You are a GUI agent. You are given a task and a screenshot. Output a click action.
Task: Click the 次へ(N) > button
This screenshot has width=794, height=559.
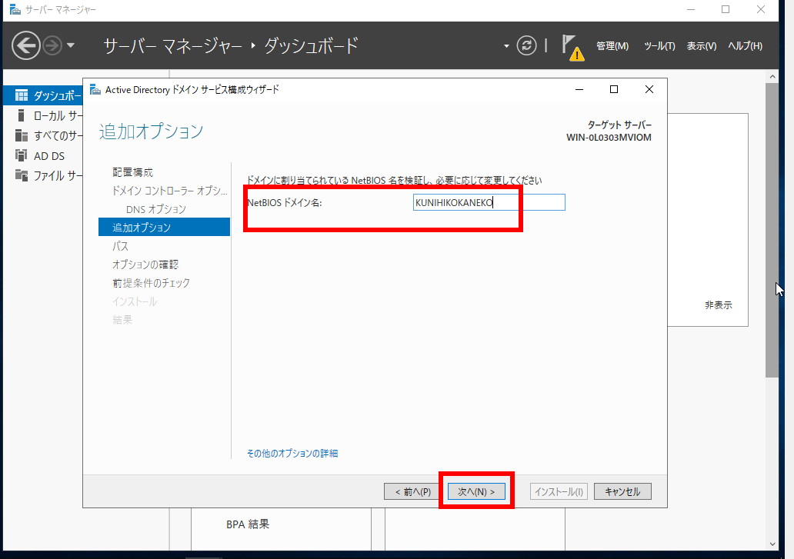point(475,491)
